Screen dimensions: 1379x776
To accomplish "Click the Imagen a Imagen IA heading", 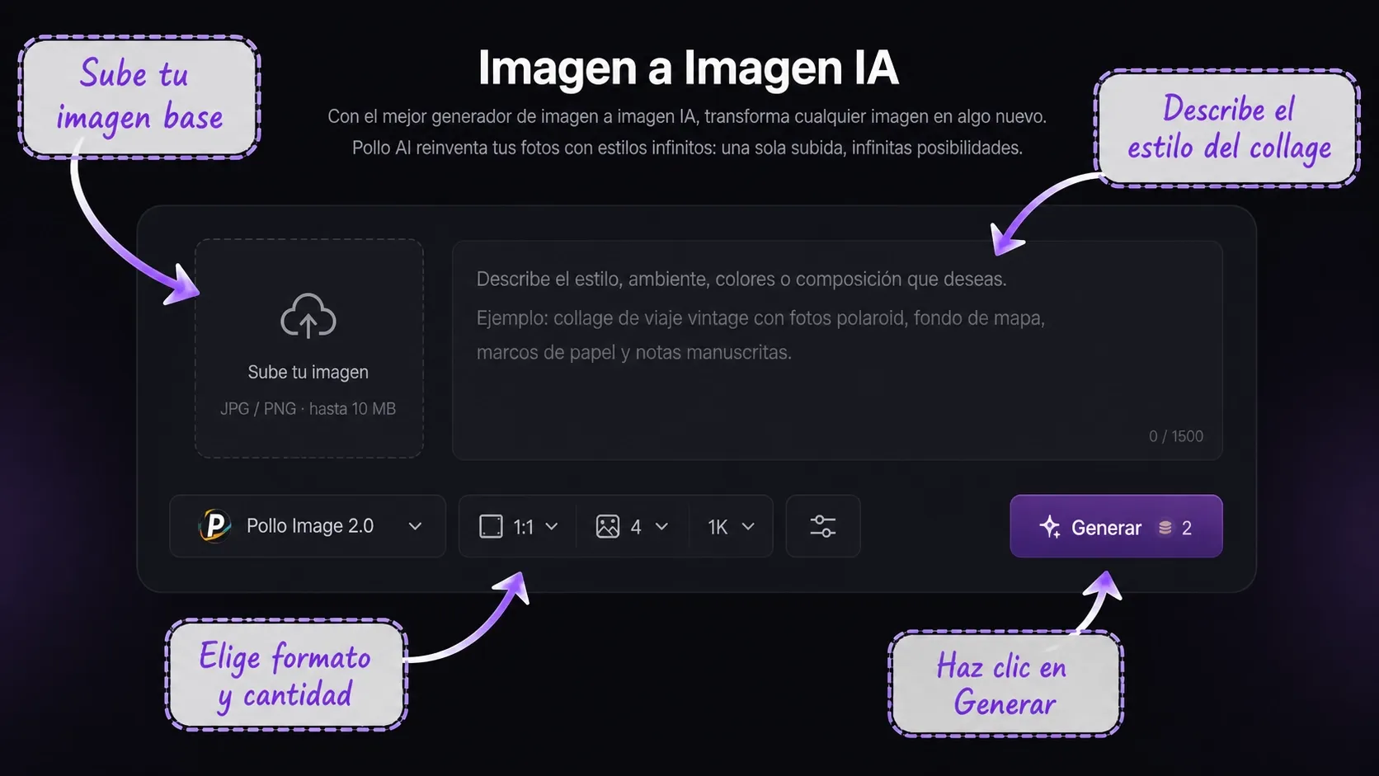I will (x=688, y=68).
